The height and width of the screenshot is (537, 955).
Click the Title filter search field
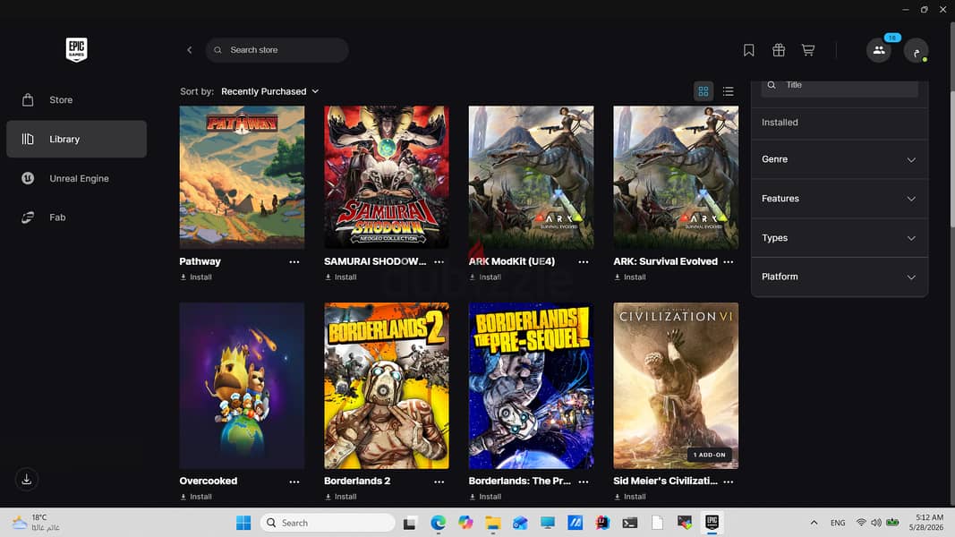click(x=840, y=86)
